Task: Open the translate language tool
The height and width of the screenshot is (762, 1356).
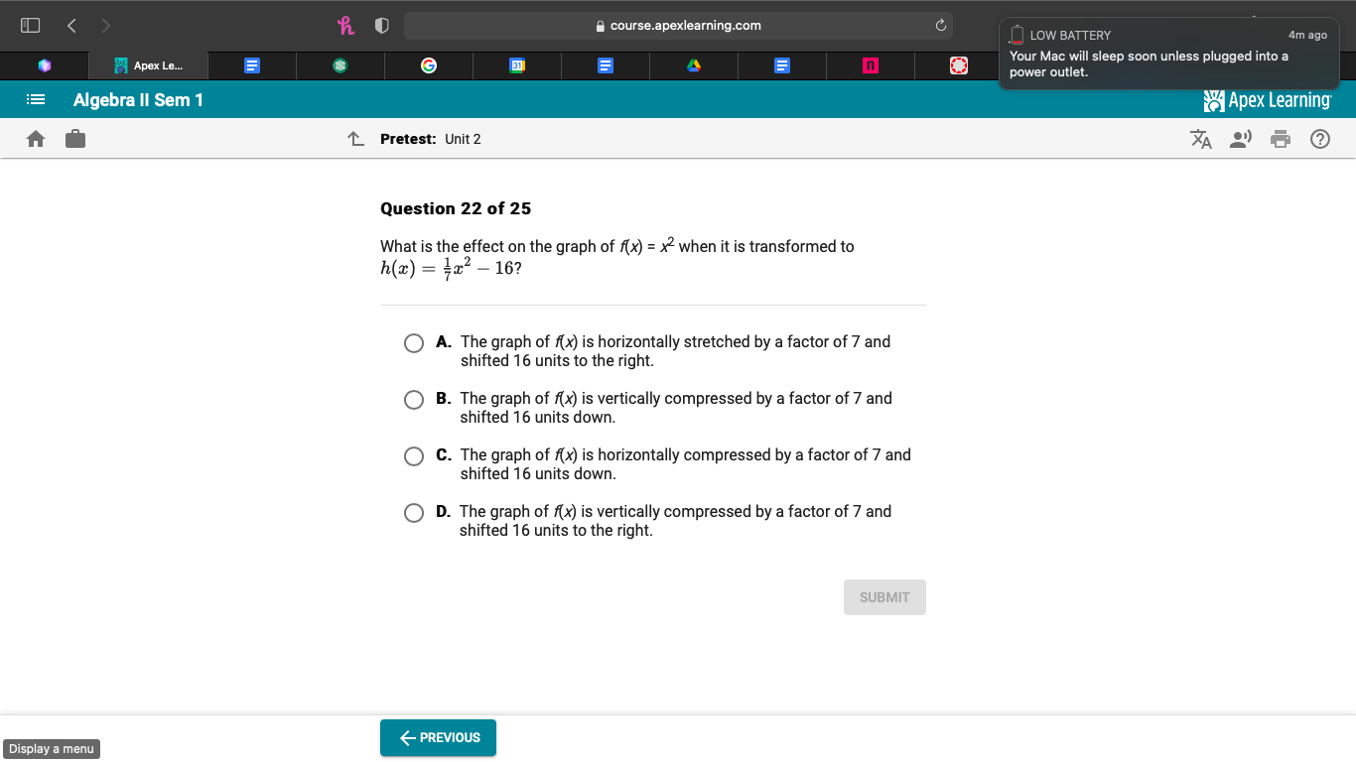Action: pos(1201,139)
